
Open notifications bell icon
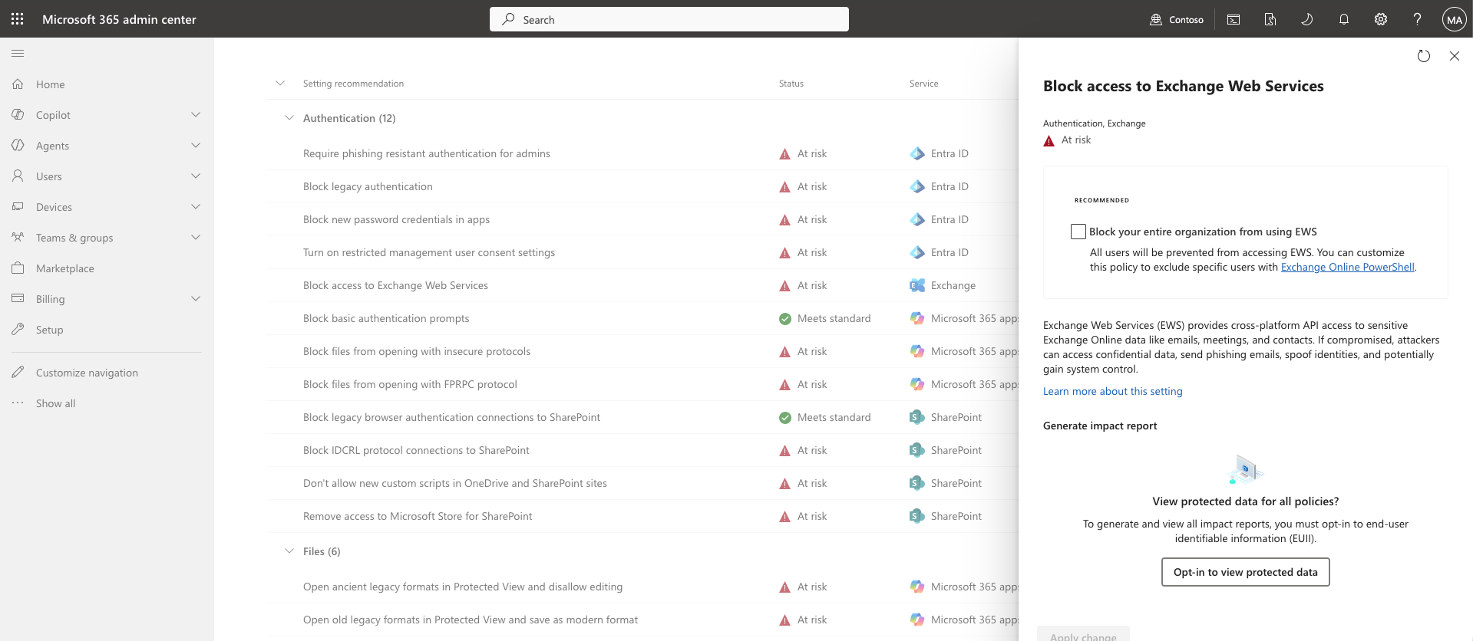[x=1344, y=19]
